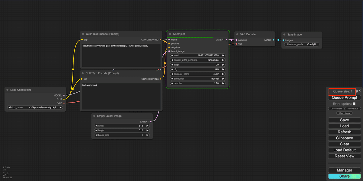Image resolution: width=363 pixels, height=181 pixels.
Task: Click the model input port on KSampler
Action: (x=169, y=40)
